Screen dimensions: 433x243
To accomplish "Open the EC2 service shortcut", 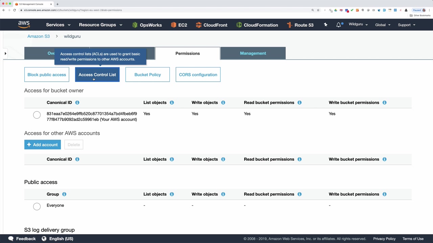I will pos(179,25).
